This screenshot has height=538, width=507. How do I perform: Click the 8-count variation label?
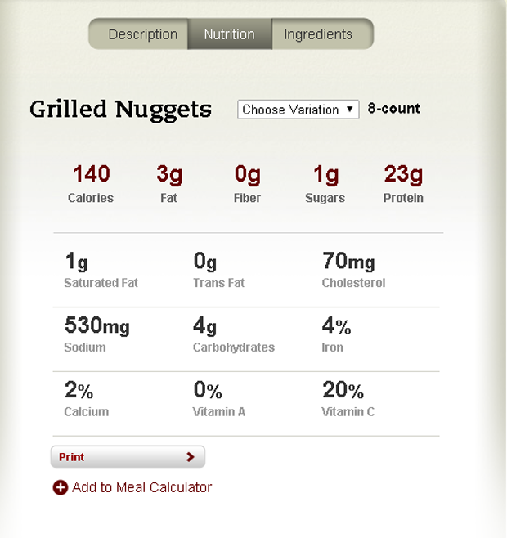click(394, 108)
